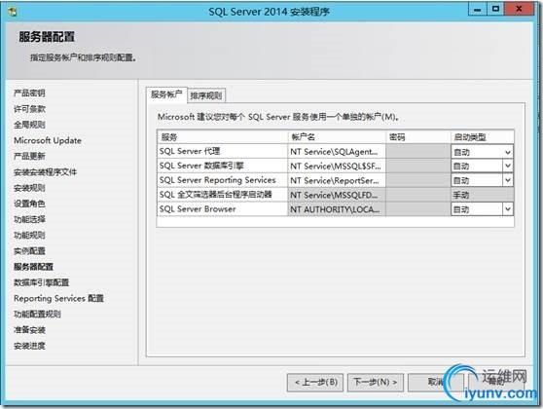Viewport: 543px width, 409px height.
Task: Click 功能配置规则 step in sidebar
Action: tap(37, 314)
